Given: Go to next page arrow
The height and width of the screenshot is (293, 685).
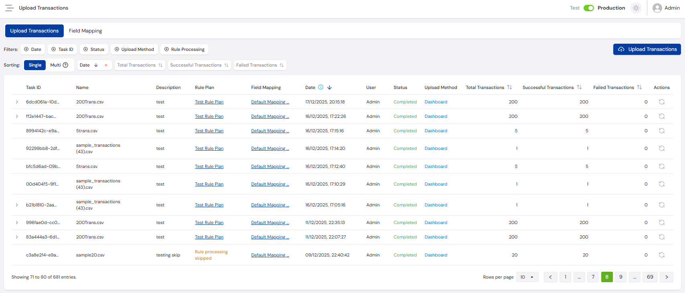Looking at the screenshot, I should pyautogui.click(x=667, y=277).
